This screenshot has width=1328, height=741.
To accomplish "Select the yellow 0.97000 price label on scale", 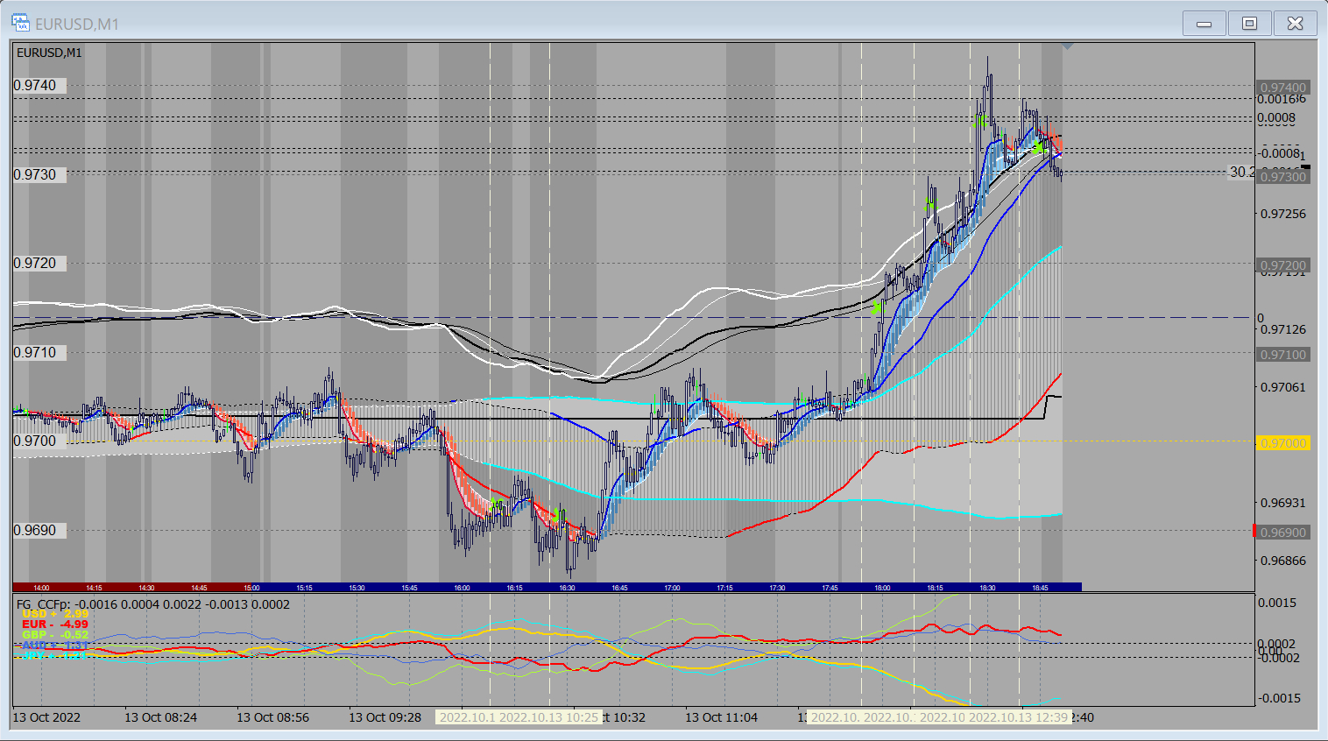I will [1282, 443].
